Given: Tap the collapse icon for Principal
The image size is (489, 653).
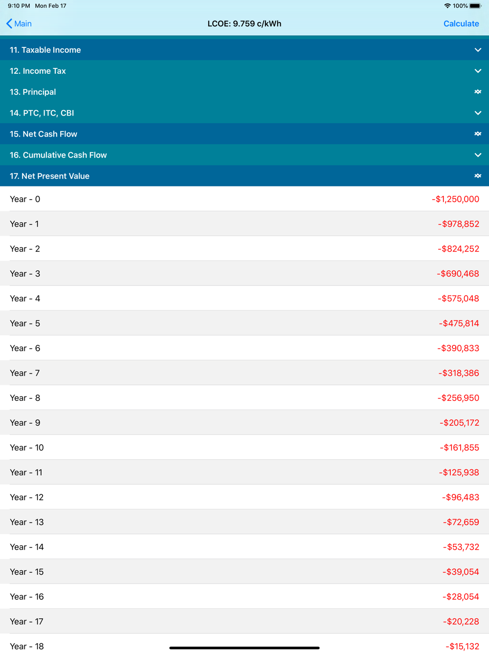Looking at the screenshot, I should click(x=478, y=92).
